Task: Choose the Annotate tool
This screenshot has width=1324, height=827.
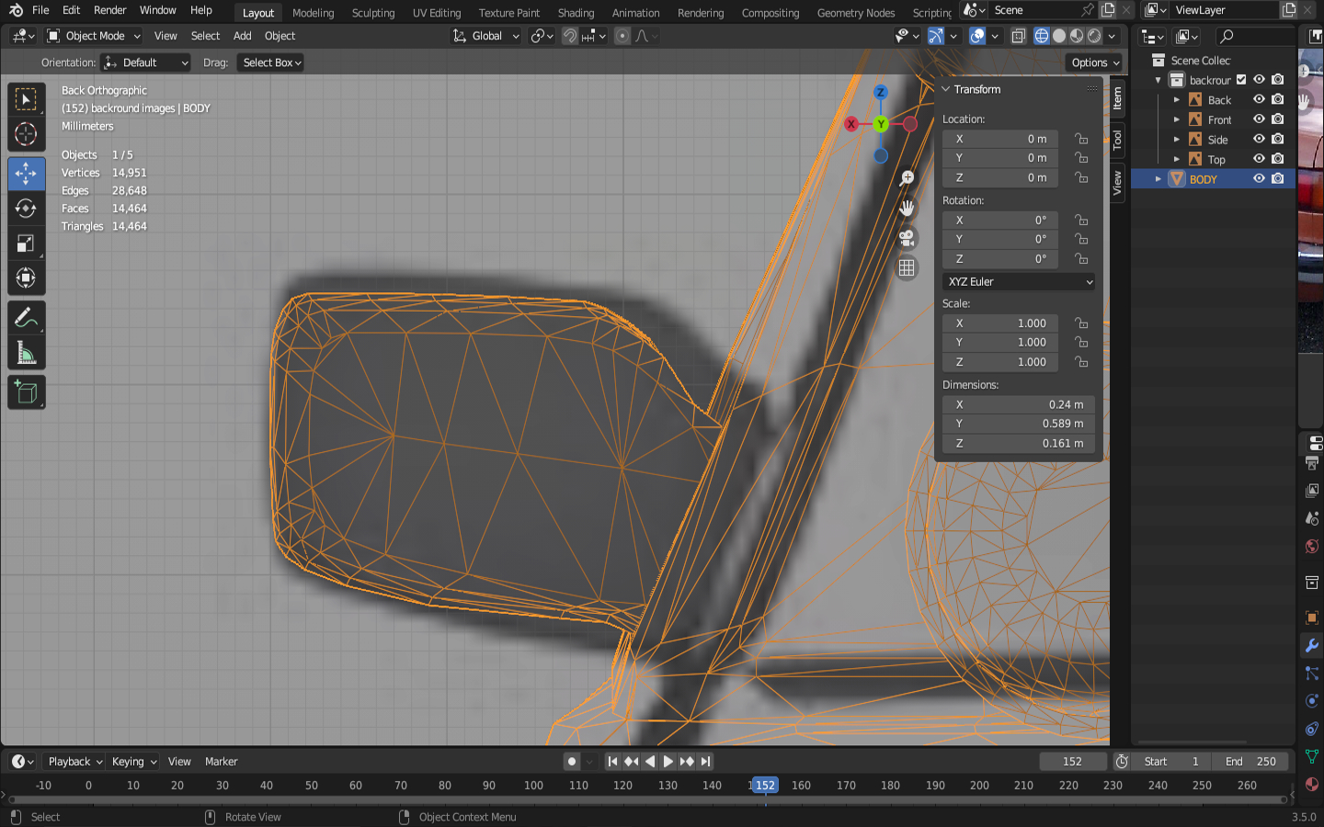Action: (x=26, y=318)
